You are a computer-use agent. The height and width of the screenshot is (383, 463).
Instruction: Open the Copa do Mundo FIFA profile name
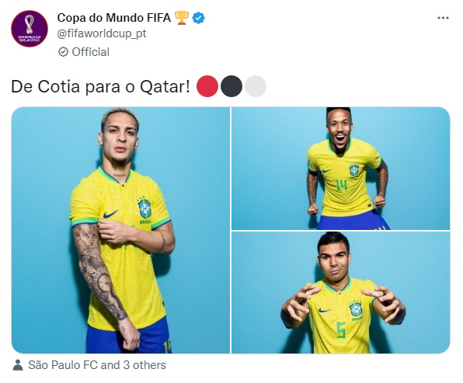(x=114, y=18)
